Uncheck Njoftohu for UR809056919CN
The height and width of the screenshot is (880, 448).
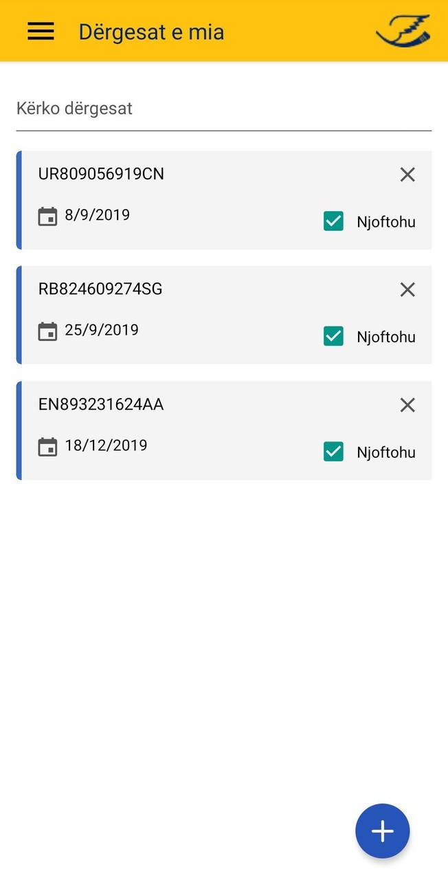[333, 221]
